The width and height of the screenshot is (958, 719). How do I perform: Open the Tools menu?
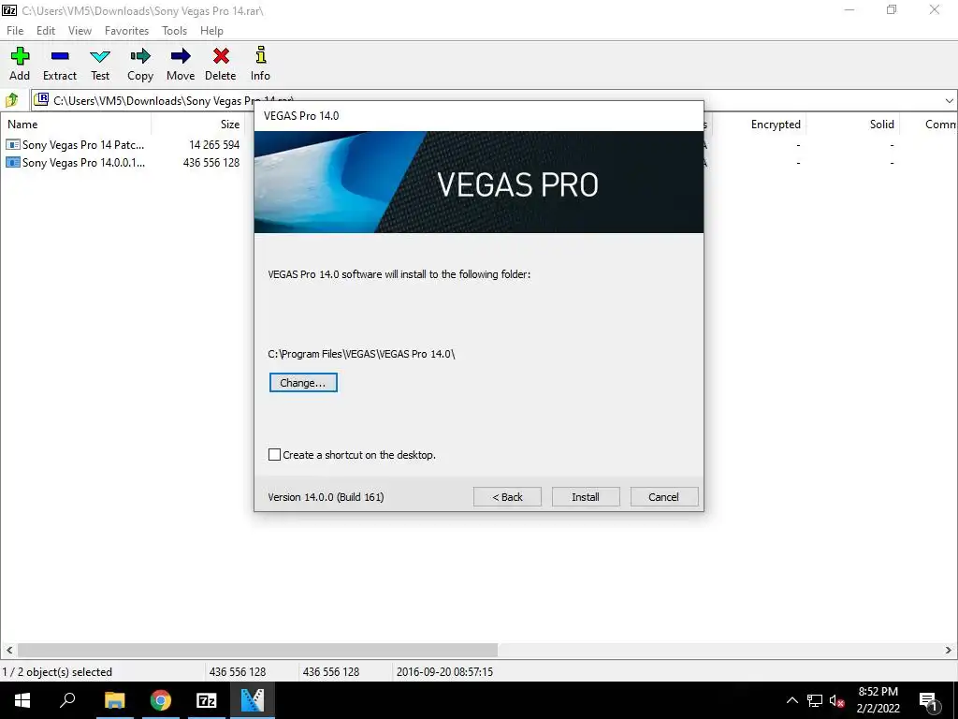point(174,31)
